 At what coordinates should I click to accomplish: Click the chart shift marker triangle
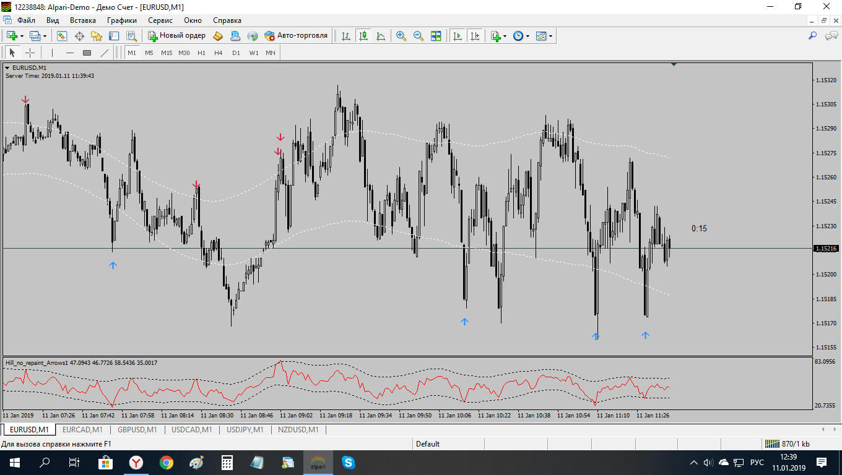[674, 64]
